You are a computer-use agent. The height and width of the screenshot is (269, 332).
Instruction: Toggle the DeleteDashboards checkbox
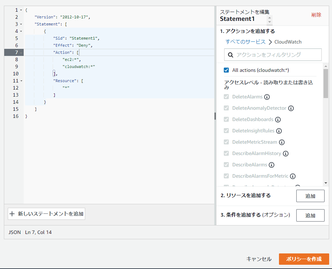pos(226,119)
